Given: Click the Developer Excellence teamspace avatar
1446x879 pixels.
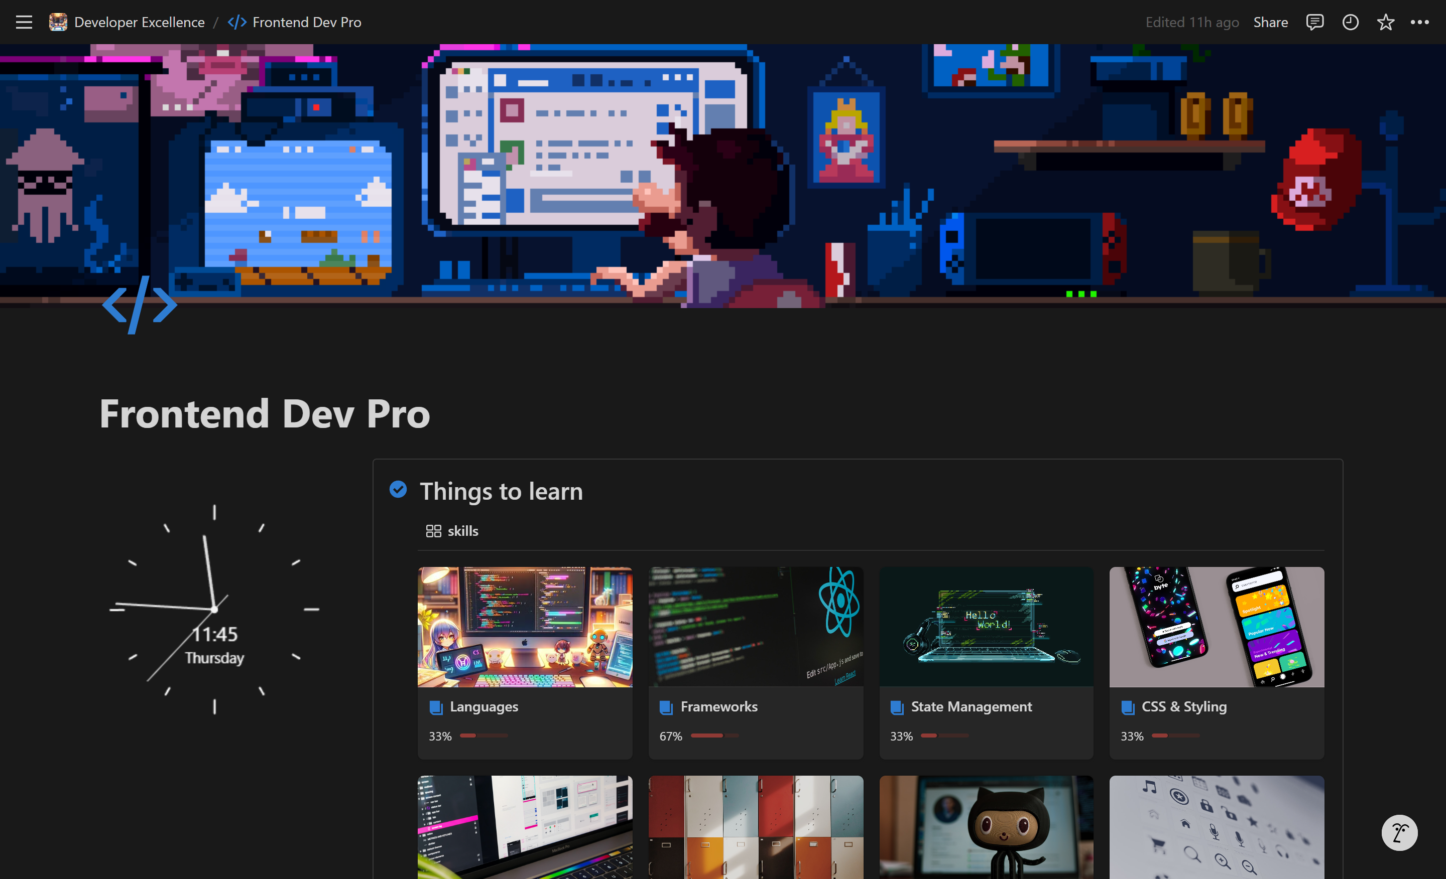Looking at the screenshot, I should click(58, 22).
